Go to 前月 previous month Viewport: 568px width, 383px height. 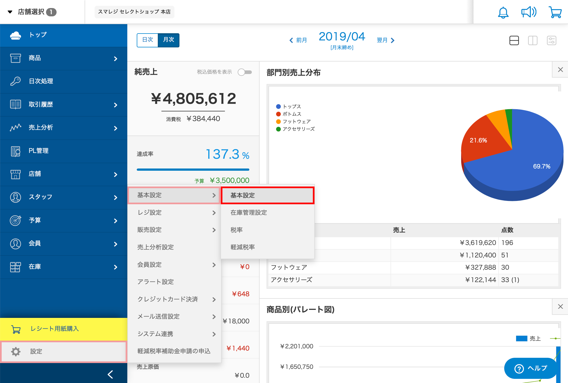[298, 40]
